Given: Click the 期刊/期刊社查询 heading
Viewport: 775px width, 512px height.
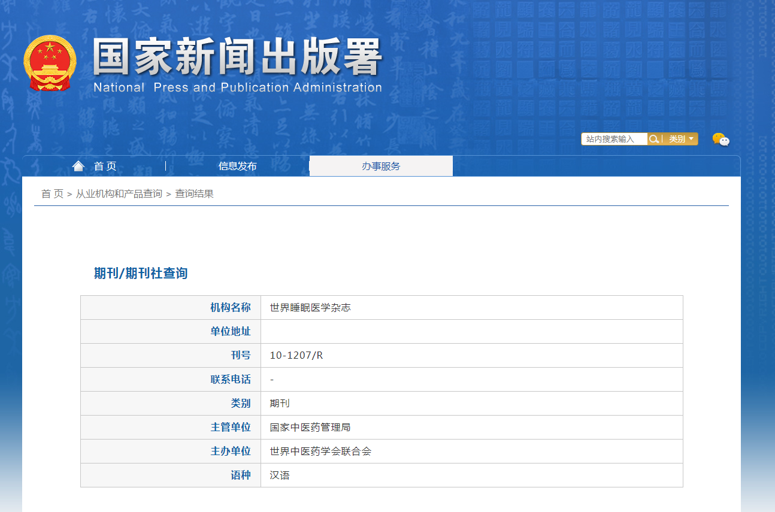Looking at the screenshot, I should 141,274.
